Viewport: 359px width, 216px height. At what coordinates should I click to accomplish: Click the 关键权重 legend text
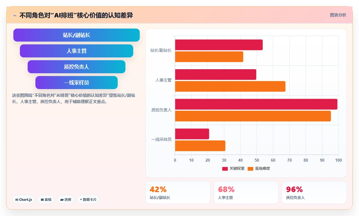(x=237, y=169)
